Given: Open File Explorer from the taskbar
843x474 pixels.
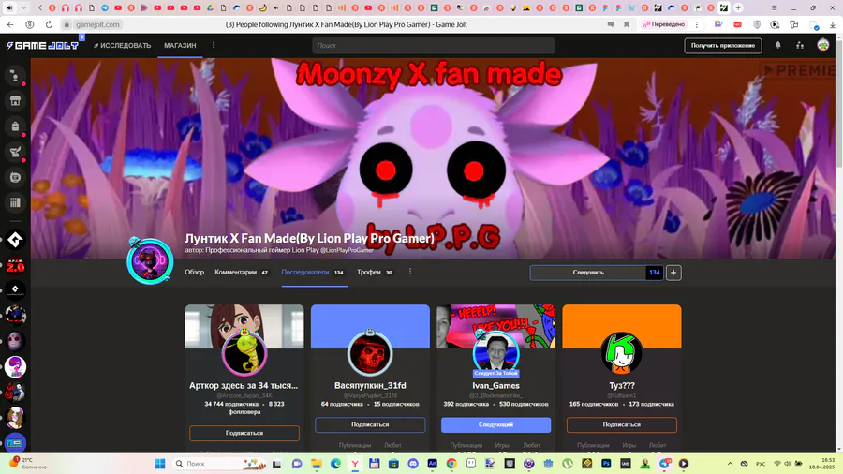Looking at the screenshot, I should pos(317,464).
